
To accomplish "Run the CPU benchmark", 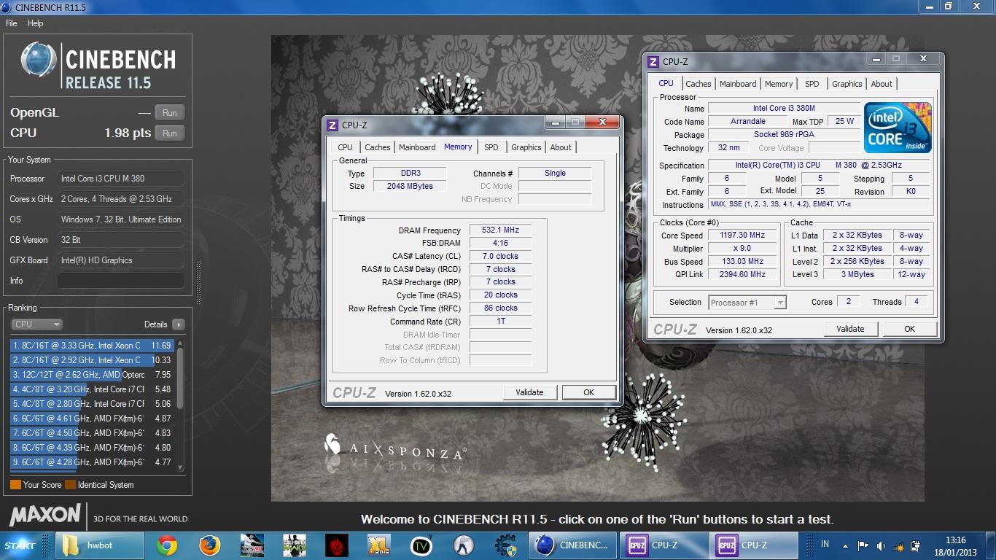I will point(170,133).
